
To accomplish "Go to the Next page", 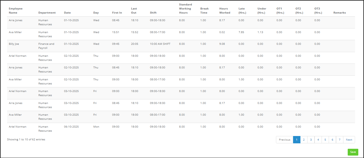I will (x=349, y=140).
